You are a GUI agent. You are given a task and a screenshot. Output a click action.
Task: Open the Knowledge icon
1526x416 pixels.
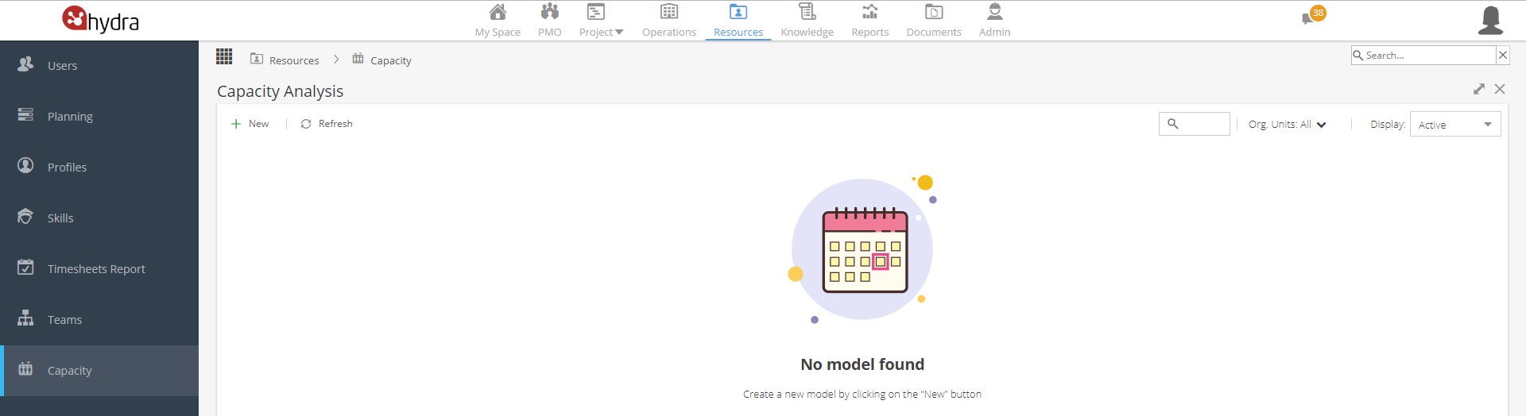808,12
